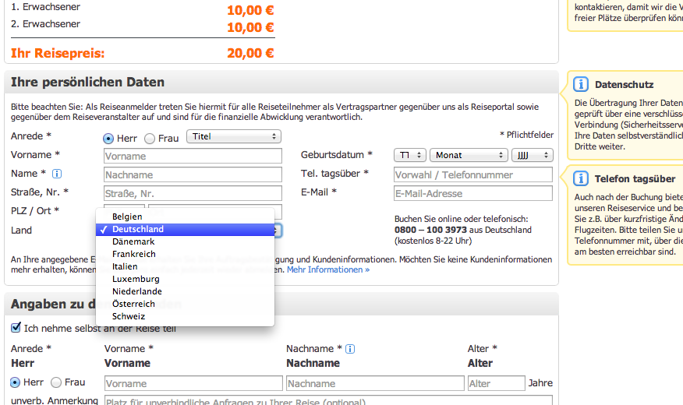Click the Telefon tagsüber info icon
The height and width of the screenshot is (405, 683).
[581, 178]
